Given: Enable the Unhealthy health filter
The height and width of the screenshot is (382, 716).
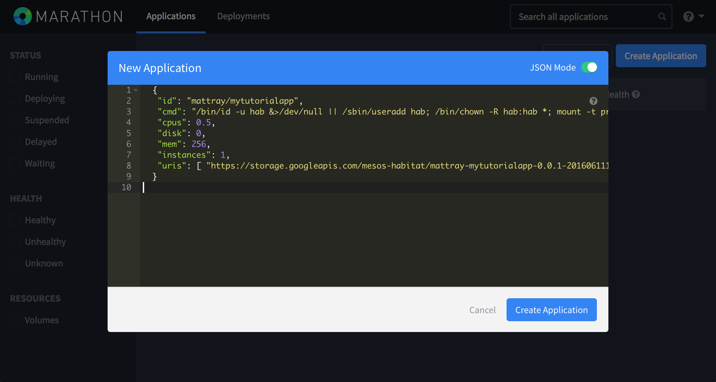Looking at the screenshot, I should [x=14, y=241].
